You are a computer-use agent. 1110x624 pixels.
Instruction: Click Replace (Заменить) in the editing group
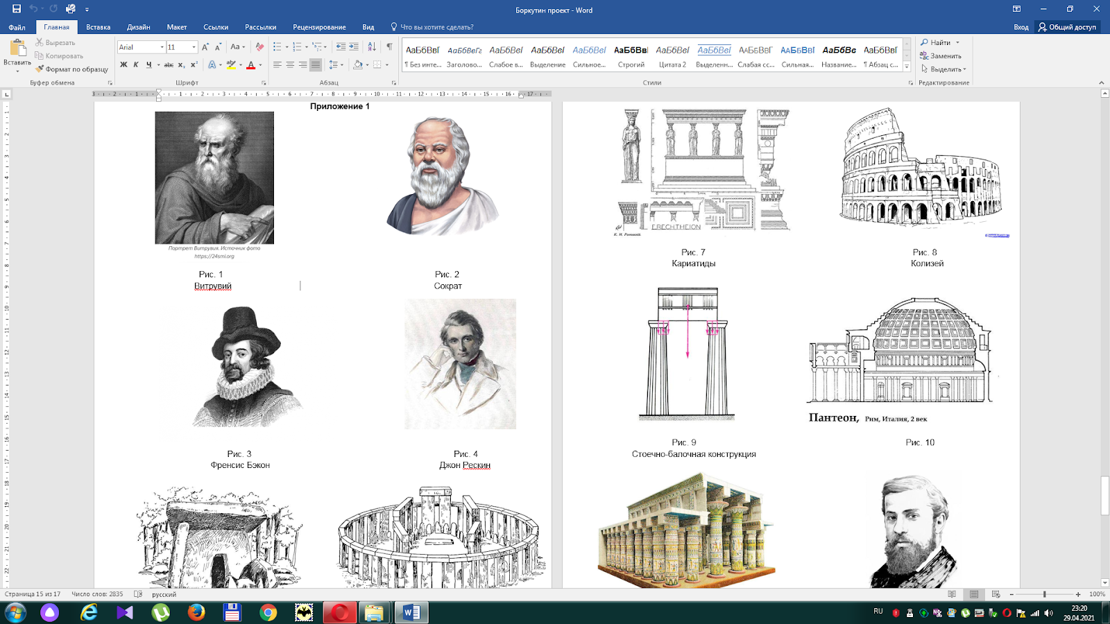940,55
